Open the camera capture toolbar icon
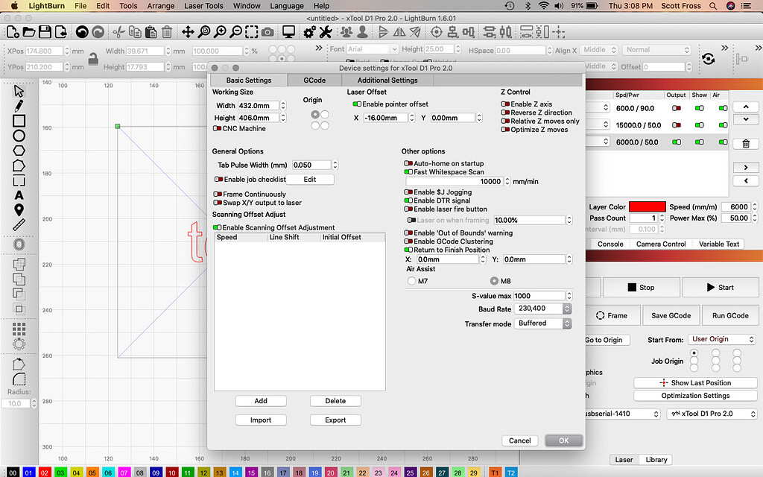763x477 pixels. 267,32
